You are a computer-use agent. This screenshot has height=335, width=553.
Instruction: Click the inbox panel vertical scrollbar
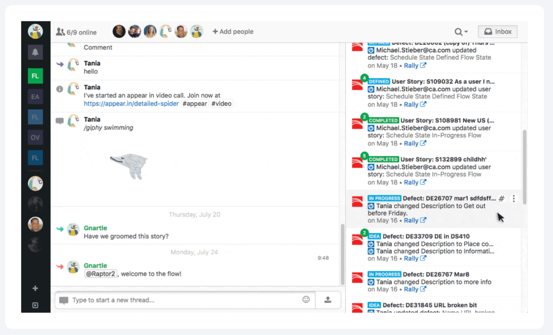coord(524,167)
